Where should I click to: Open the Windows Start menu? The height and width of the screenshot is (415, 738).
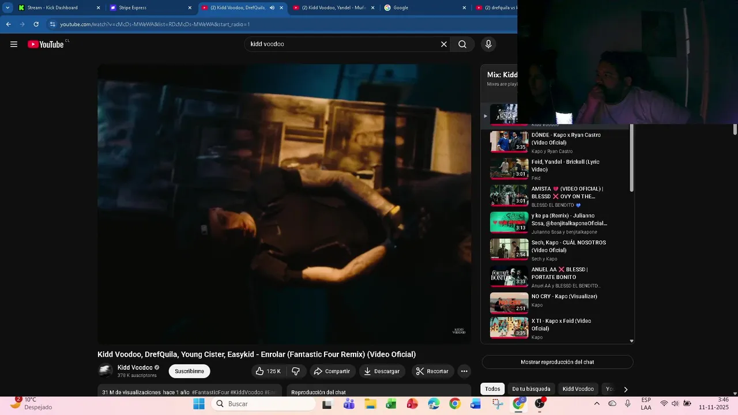[199, 404]
